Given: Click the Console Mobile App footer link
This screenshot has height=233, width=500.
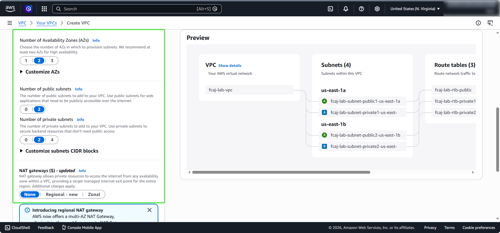Looking at the screenshot, I should [82, 228].
